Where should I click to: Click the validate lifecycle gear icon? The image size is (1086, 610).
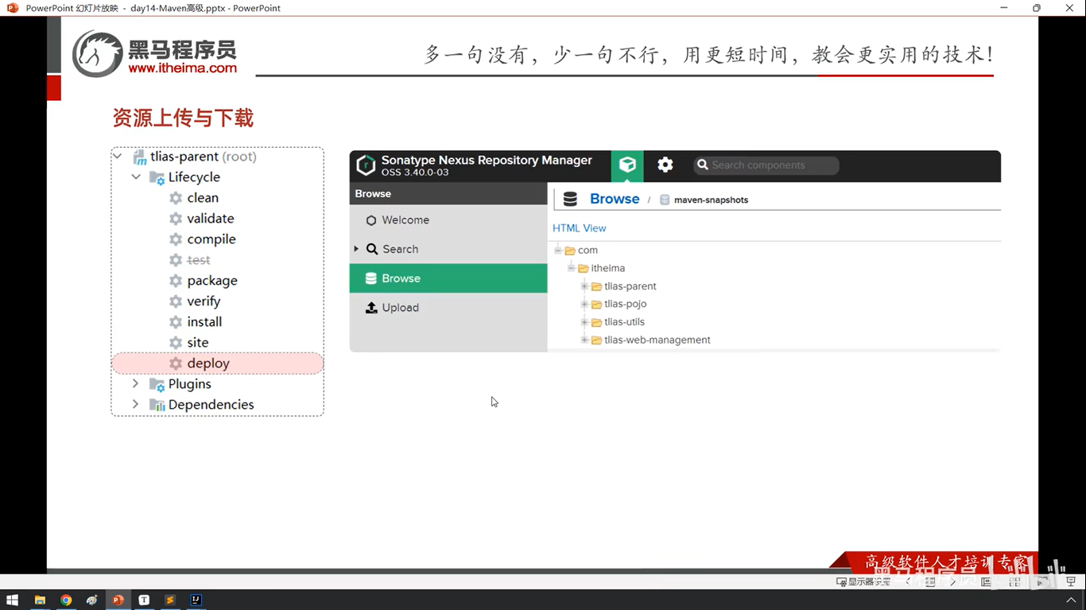pyautogui.click(x=176, y=219)
